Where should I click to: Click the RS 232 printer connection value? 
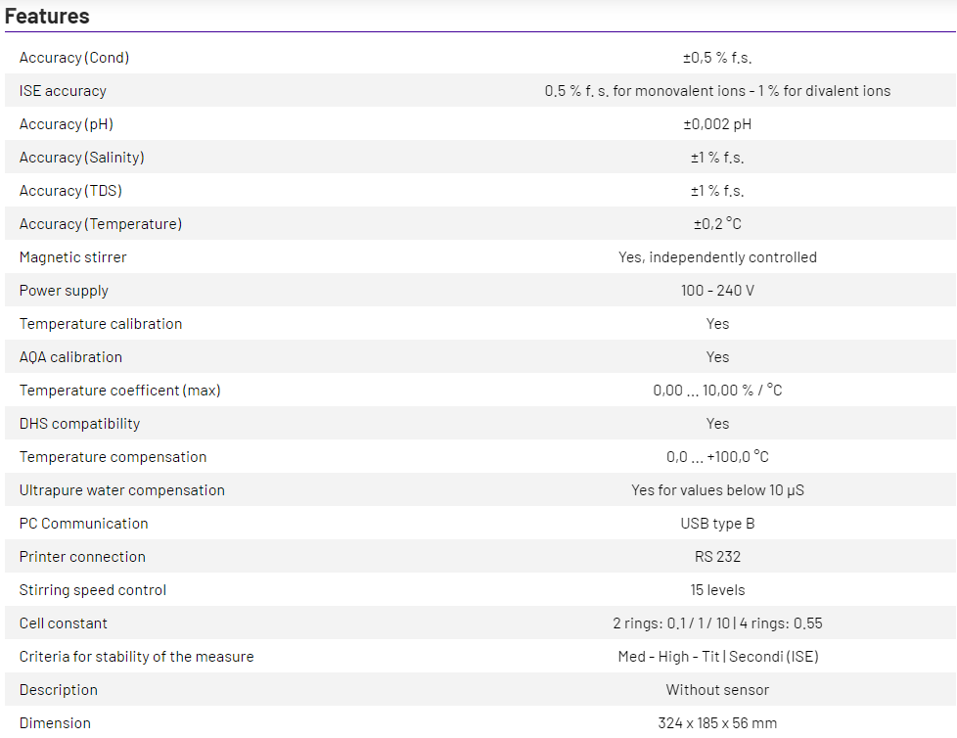coord(717,557)
